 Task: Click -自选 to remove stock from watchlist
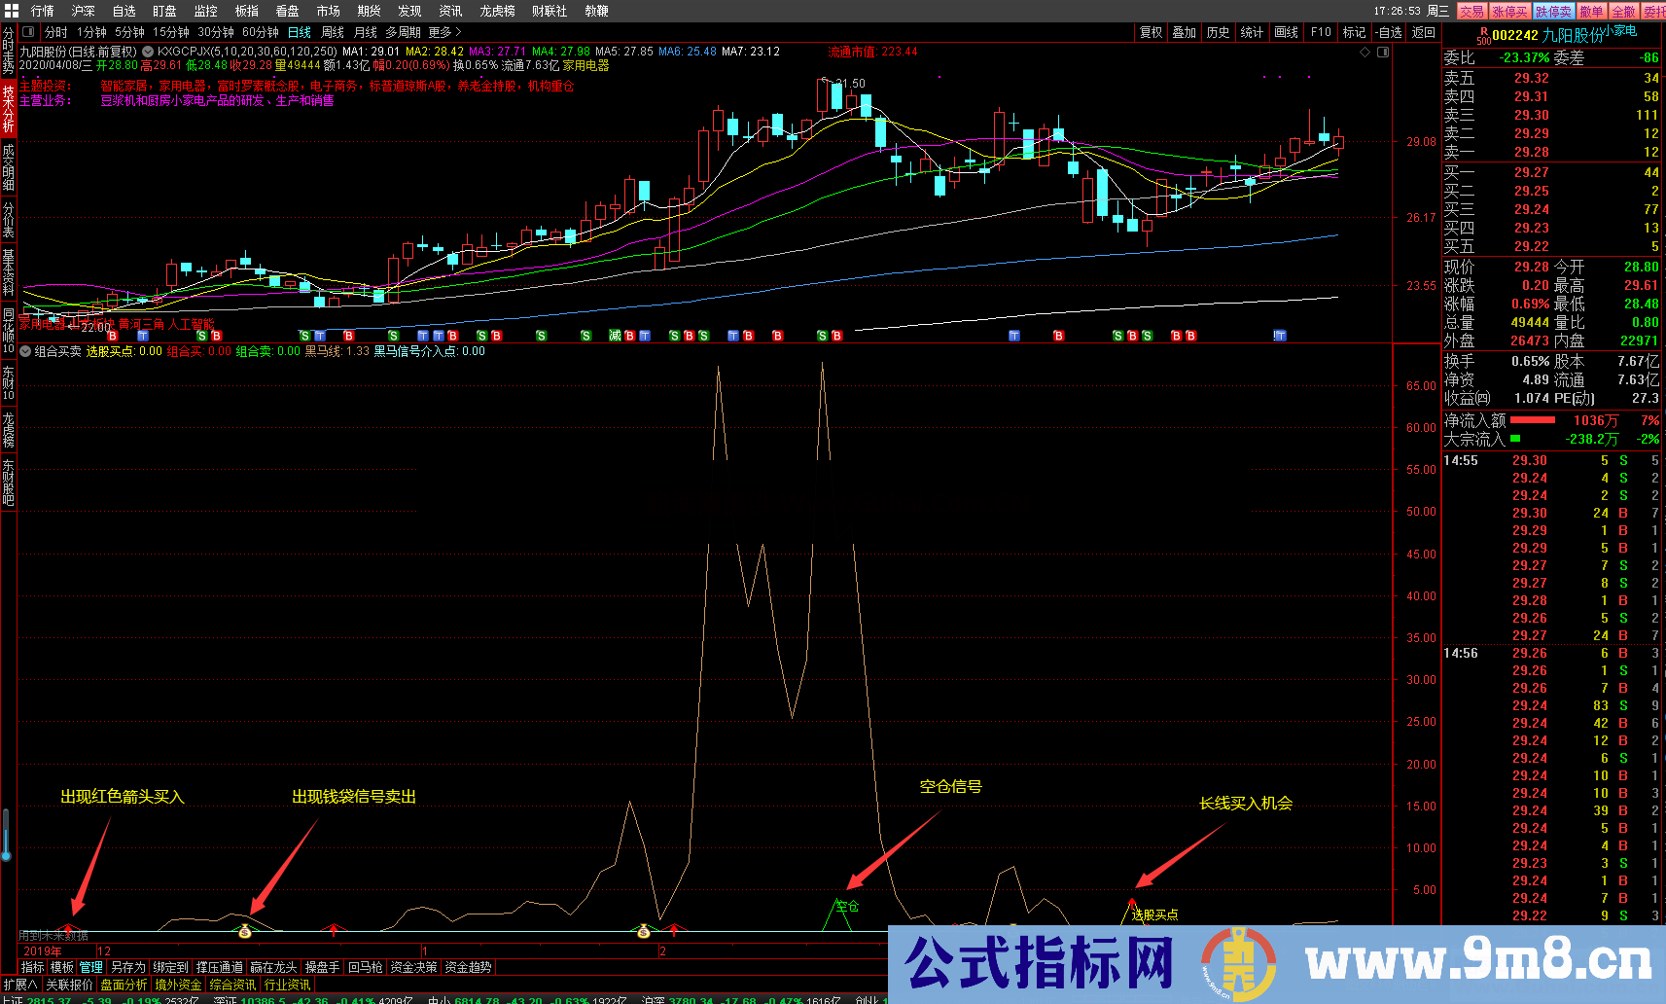point(1389,31)
